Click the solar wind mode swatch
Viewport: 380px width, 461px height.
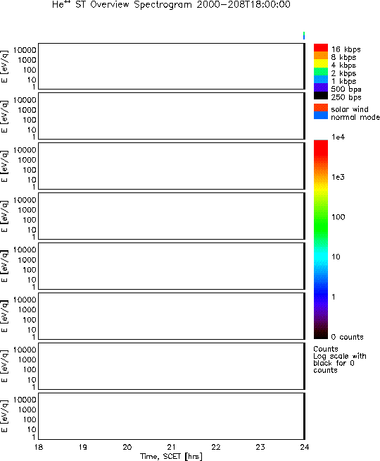click(x=321, y=108)
